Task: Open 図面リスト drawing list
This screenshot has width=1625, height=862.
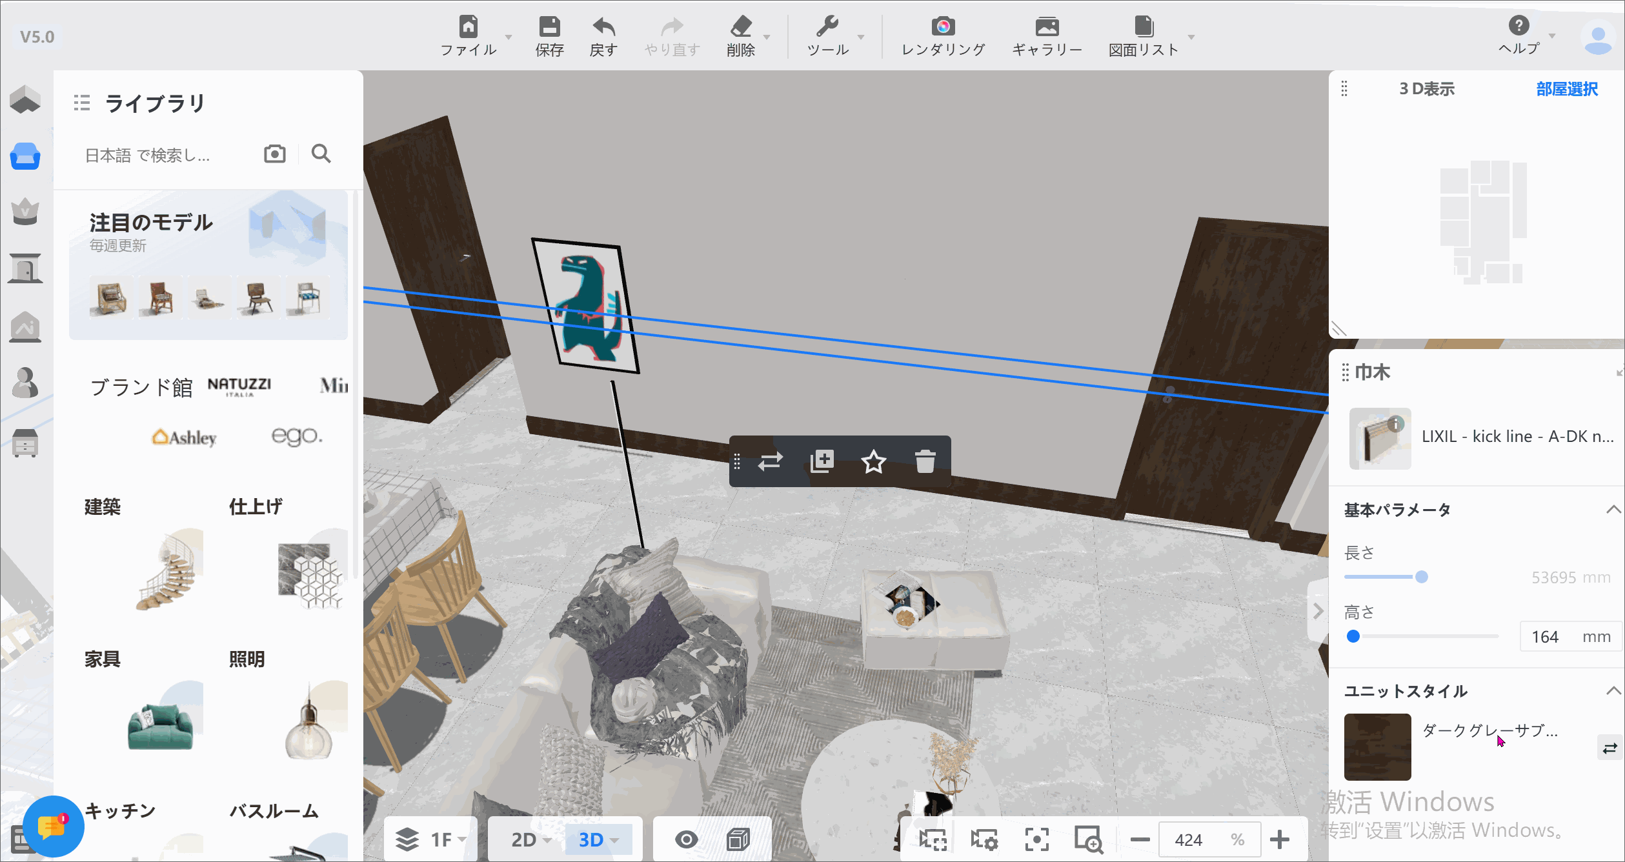Action: coord(1144,36)
